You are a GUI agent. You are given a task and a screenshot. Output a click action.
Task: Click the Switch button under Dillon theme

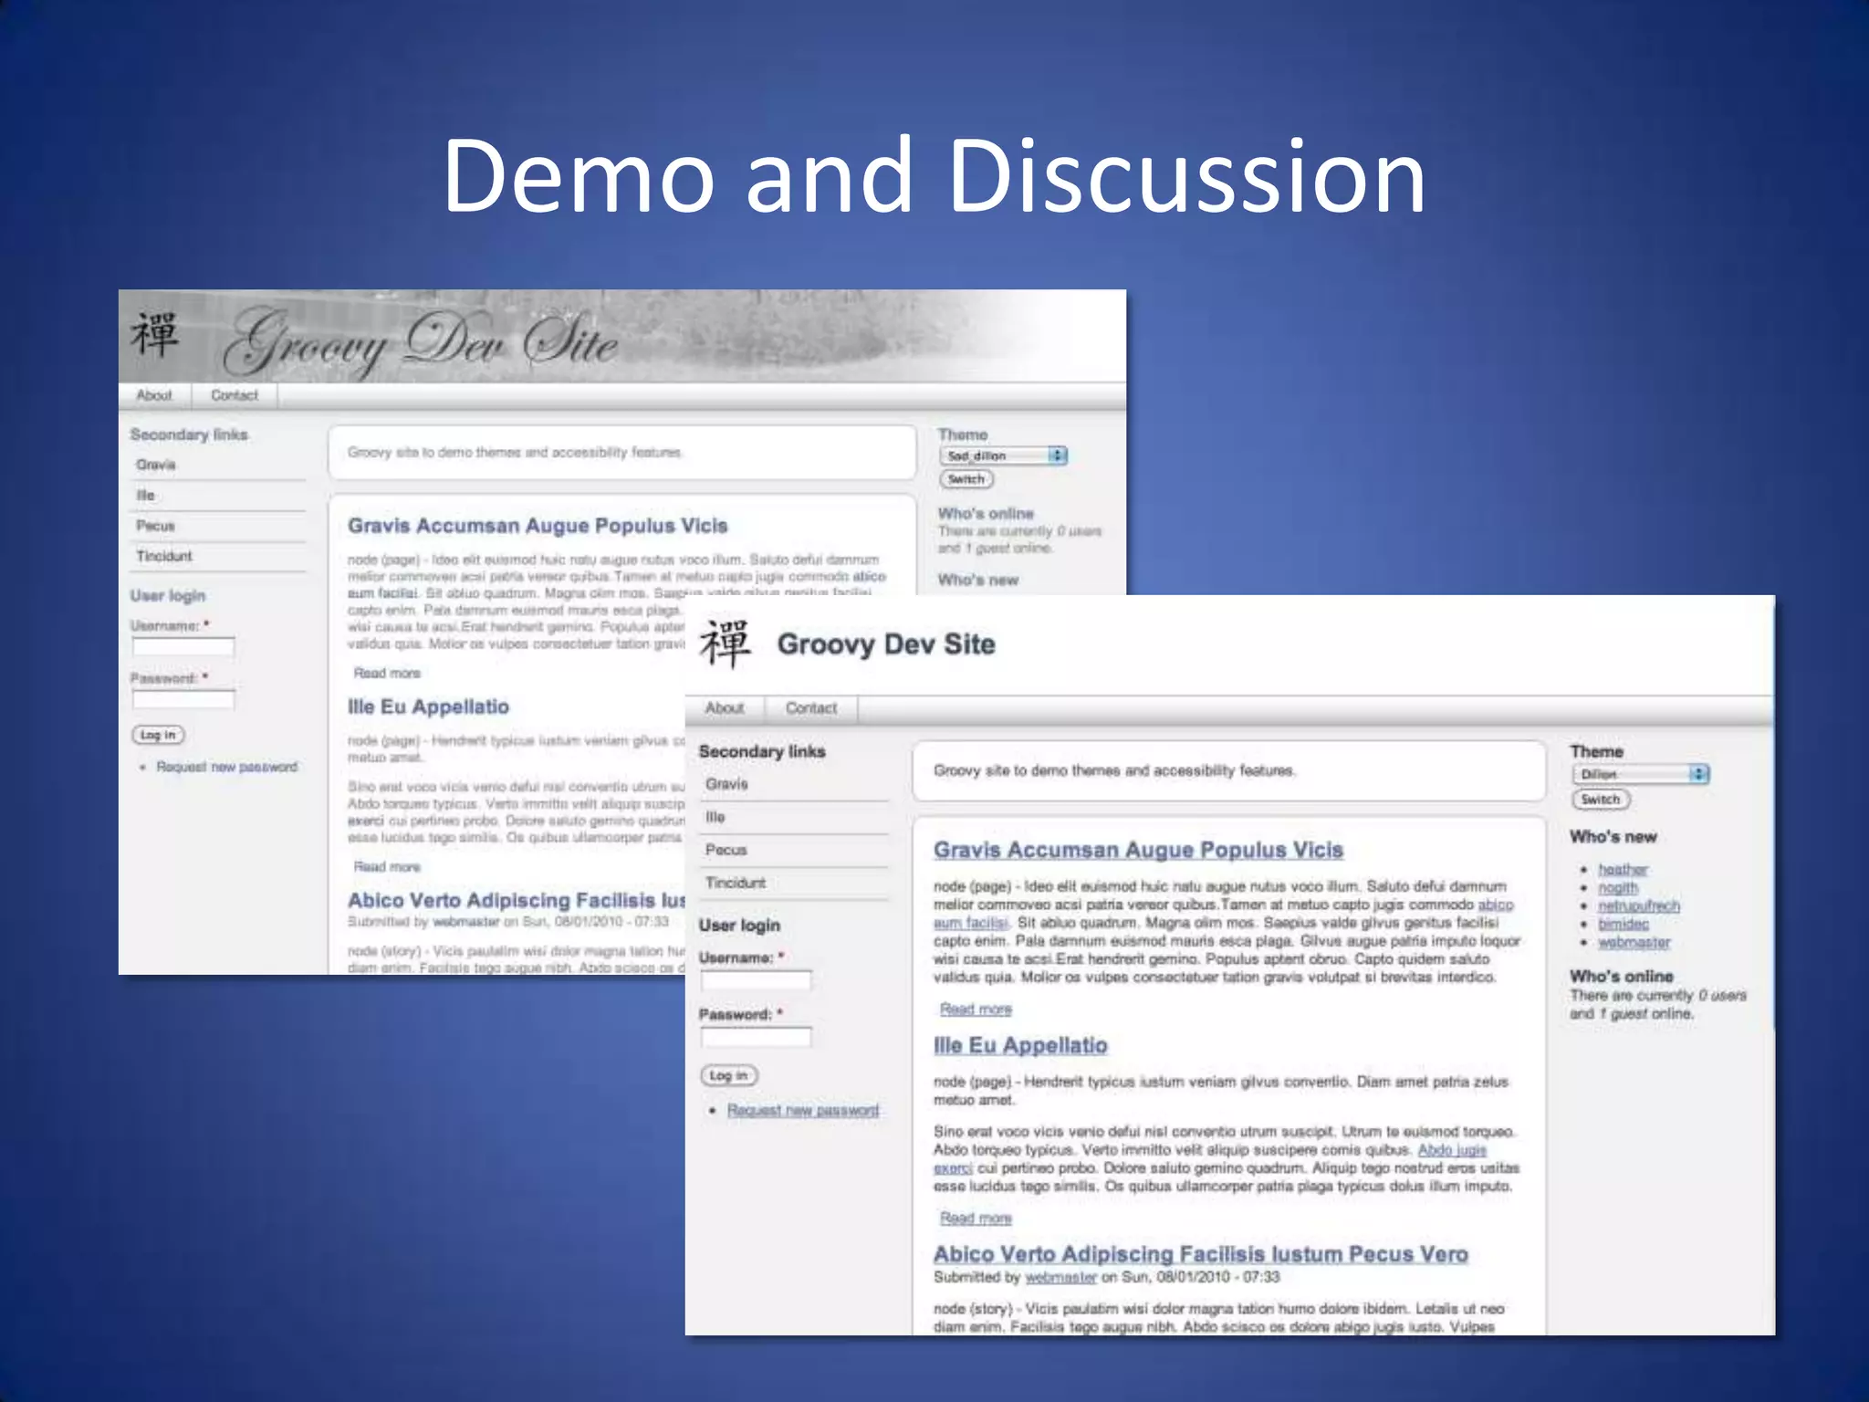(1601, 800)
